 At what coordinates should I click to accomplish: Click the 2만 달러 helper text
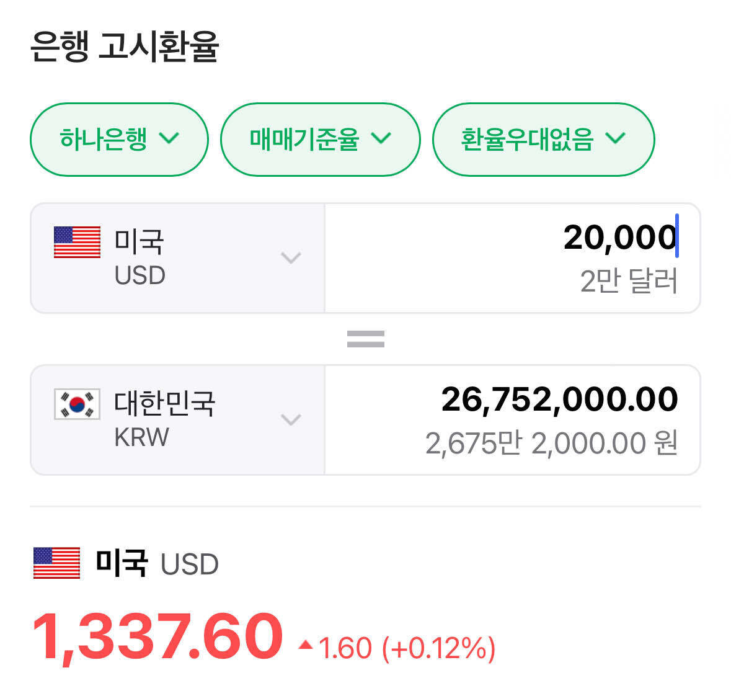pyautogui.click(x=629, y=283)
